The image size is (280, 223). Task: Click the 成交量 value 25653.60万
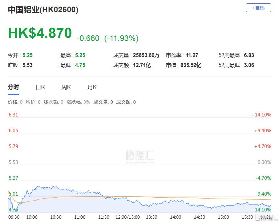pyautogui.click(x=146, y=55)
